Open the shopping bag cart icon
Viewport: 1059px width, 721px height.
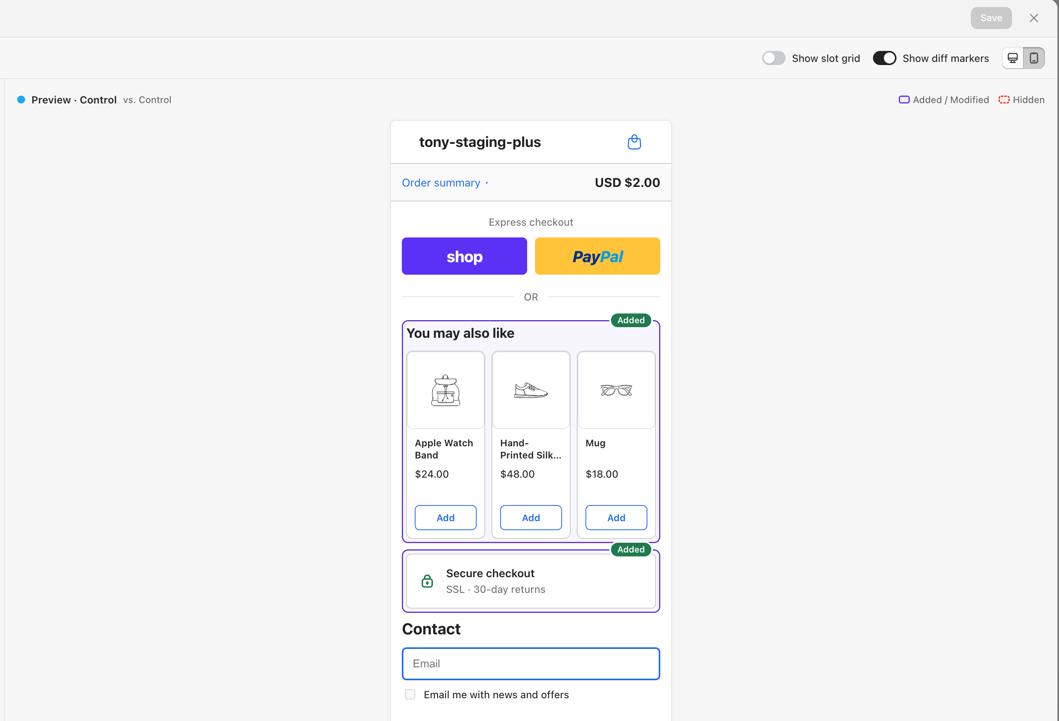coord(634,142)
